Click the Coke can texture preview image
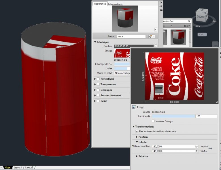The height and width of the screenshot is (170, 221). [x=175, y=76]
